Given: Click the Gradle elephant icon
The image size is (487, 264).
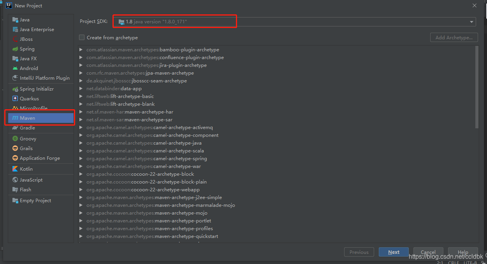Looking at the screenshot, I should [15, 128].
